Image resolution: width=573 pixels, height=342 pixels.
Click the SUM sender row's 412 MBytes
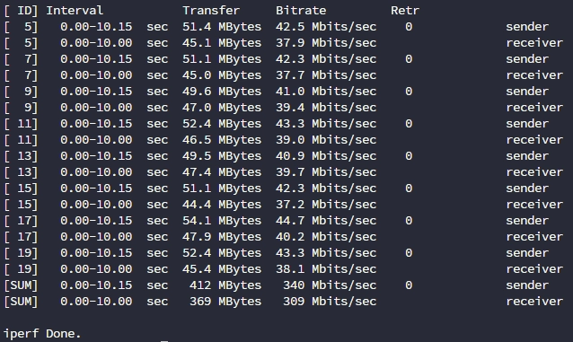point(225,285)
